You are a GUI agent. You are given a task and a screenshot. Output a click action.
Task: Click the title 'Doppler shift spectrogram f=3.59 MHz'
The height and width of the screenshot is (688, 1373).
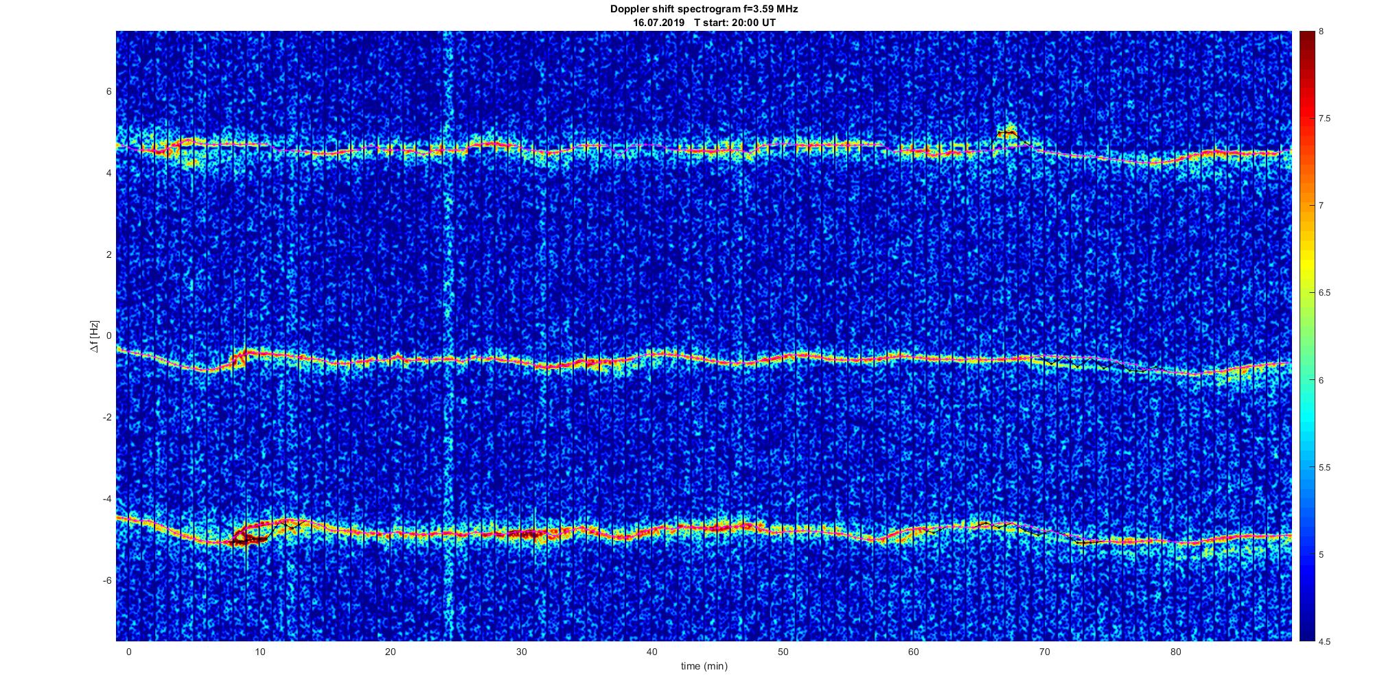click(x=704, y=10)
